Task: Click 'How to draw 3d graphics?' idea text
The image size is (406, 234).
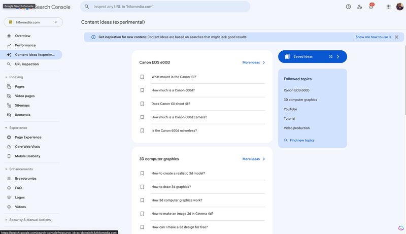Action: [x=171, y=187]
